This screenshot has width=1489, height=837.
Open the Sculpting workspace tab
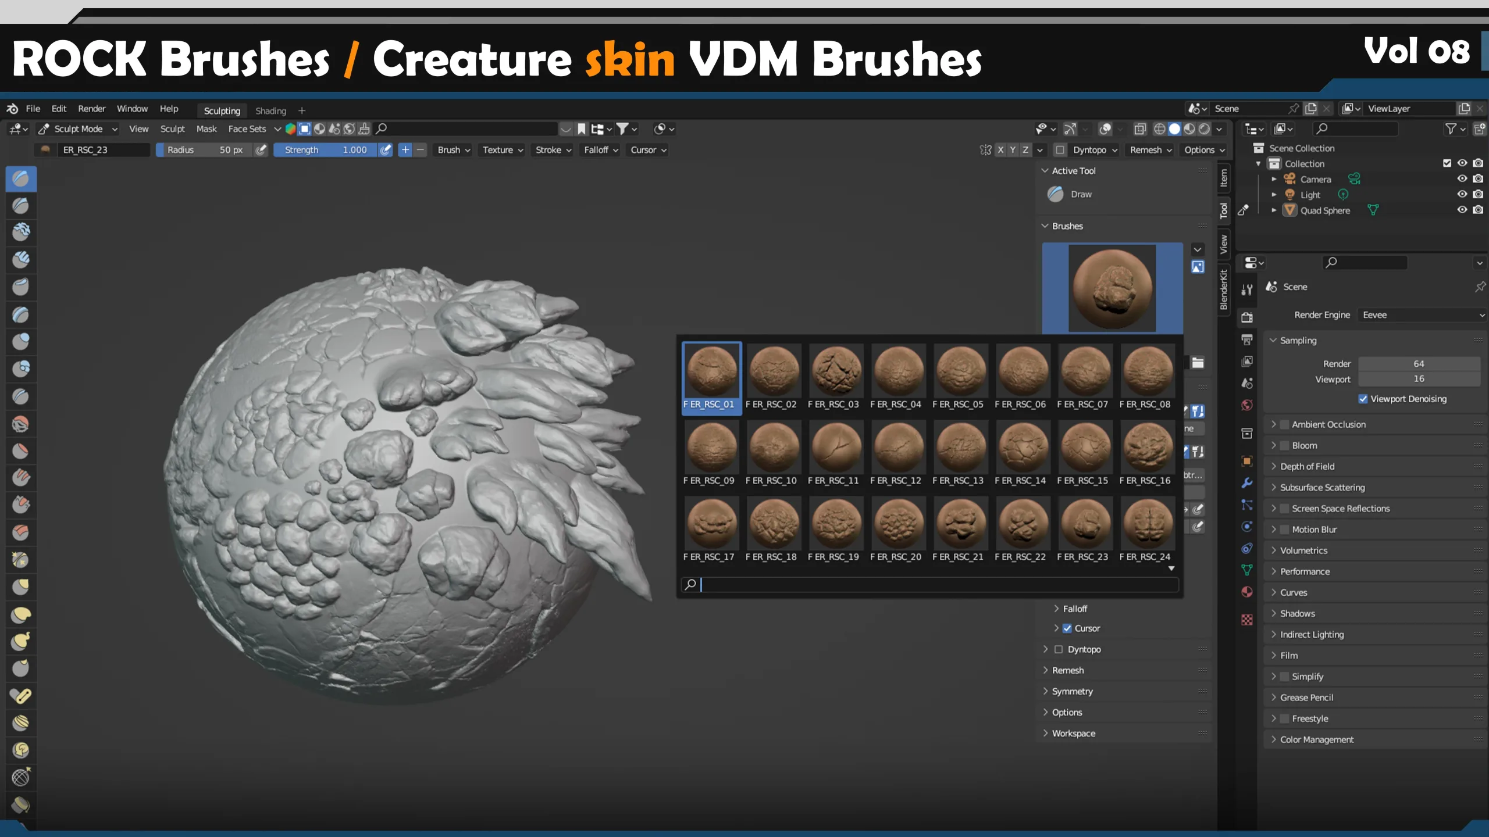(x=220, y=110)
